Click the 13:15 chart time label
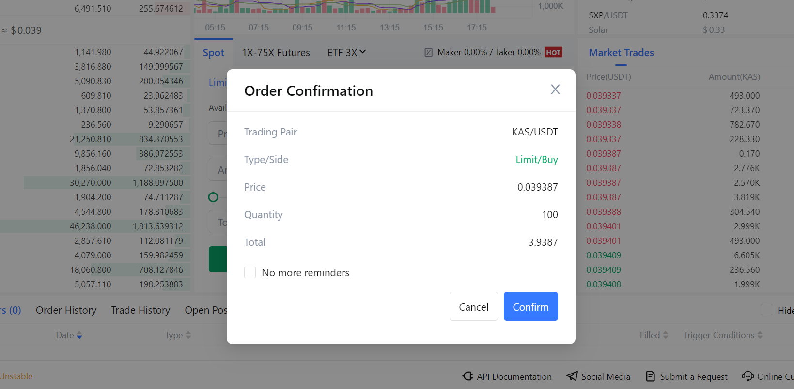 tap(389, 28)
